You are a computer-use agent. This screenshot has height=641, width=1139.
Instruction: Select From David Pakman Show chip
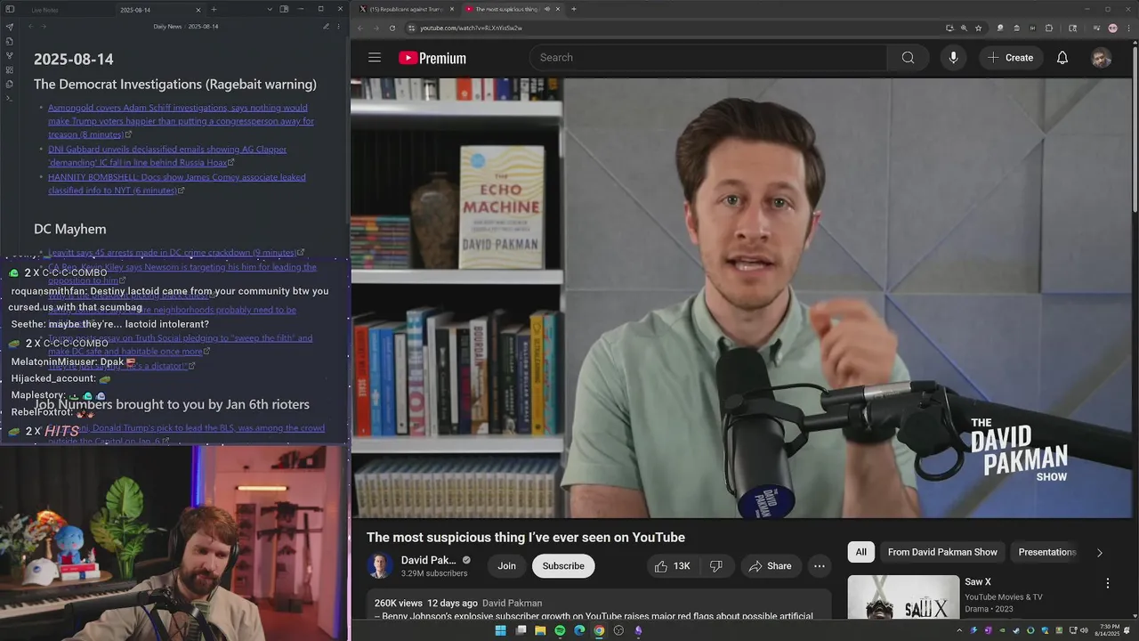pyautogui.click(x=942, y=552)
